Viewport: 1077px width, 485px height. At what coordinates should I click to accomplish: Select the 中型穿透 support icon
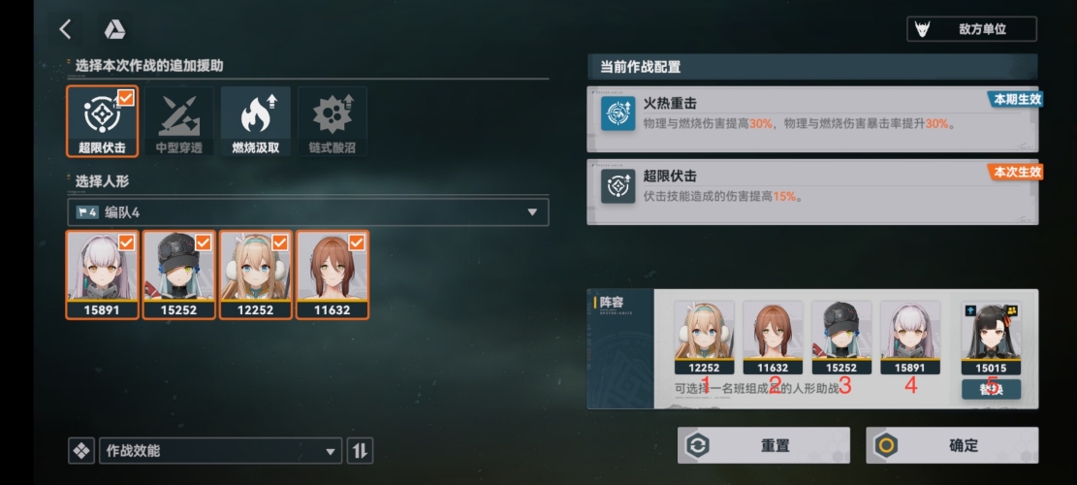click(179, 121)
